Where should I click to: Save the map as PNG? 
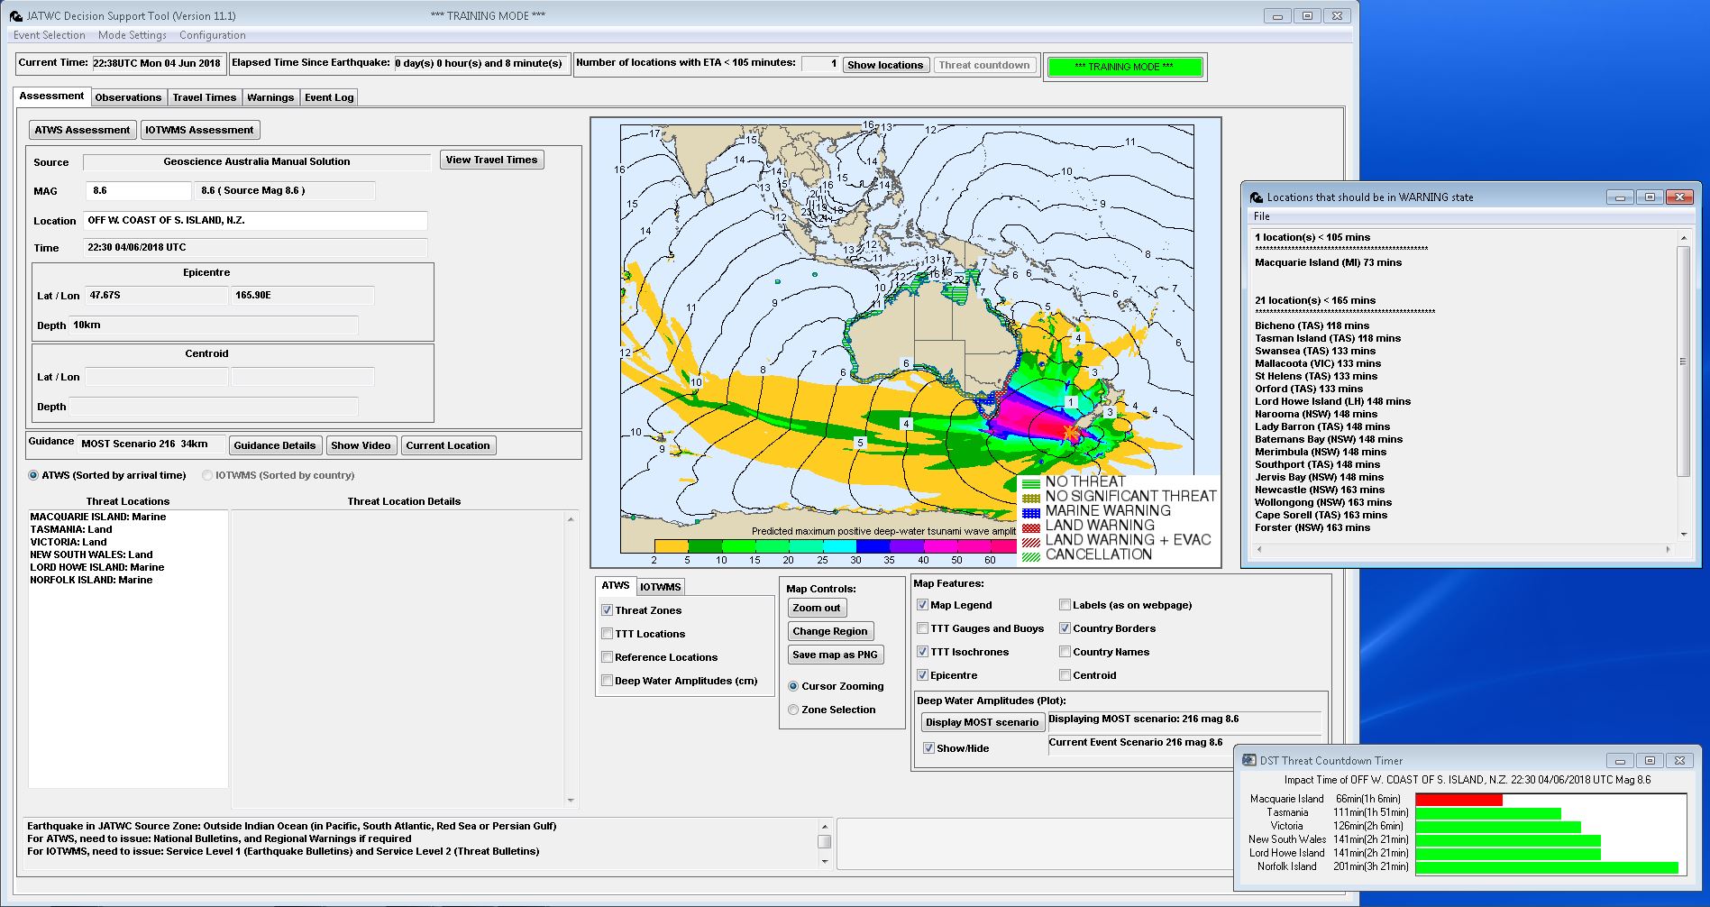click(x=835, y=655)
